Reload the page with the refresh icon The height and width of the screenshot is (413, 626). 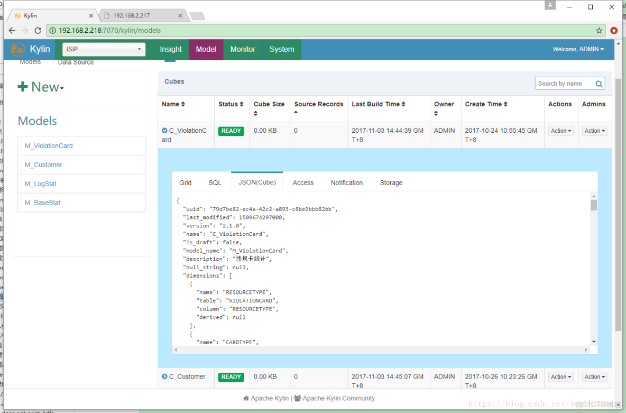point(38,30)
